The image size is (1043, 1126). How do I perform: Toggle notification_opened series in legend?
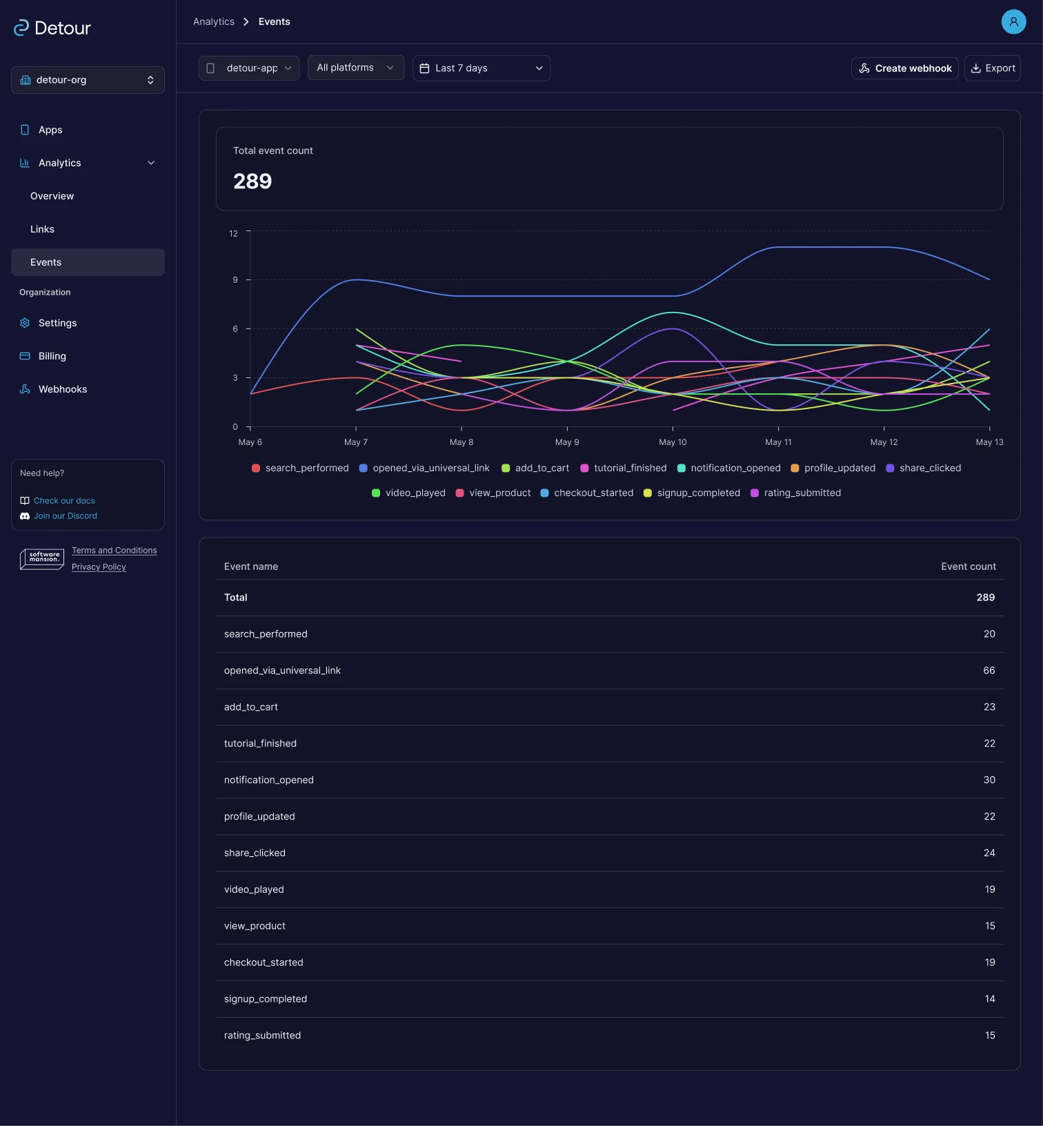(729, 468)
